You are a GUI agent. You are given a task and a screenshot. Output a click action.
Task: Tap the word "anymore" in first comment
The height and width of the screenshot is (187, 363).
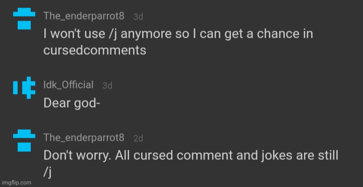click(146, 34)
